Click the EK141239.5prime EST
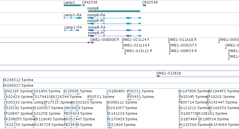 (108, 116)
